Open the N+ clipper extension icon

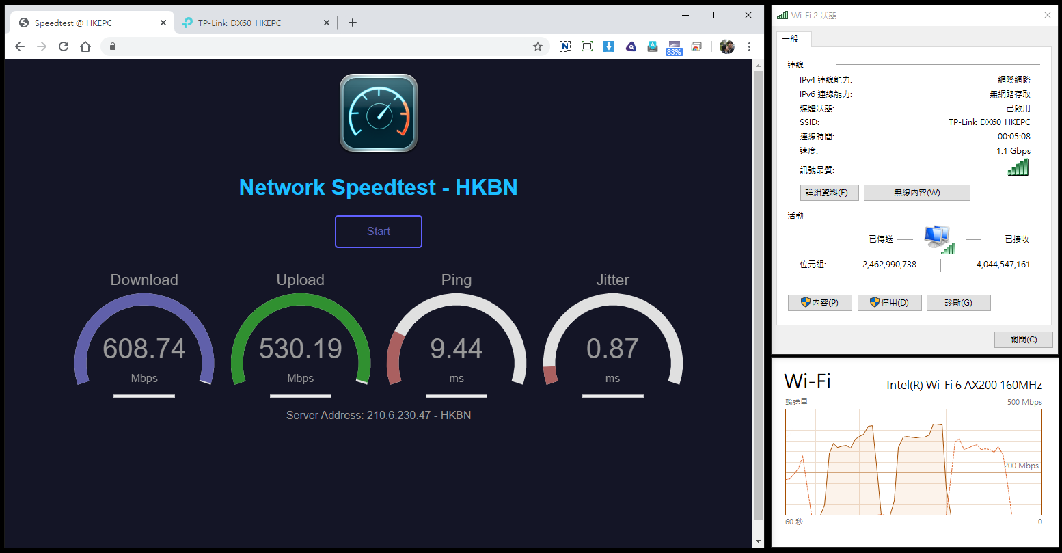[x=564, y=46]
